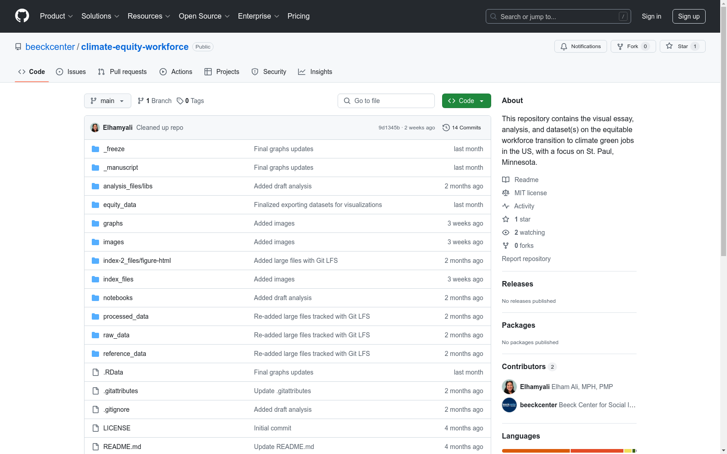Open the Contributors section heading
The height and width of the screenshot is (454, 727).
click(x=523, y=366)
